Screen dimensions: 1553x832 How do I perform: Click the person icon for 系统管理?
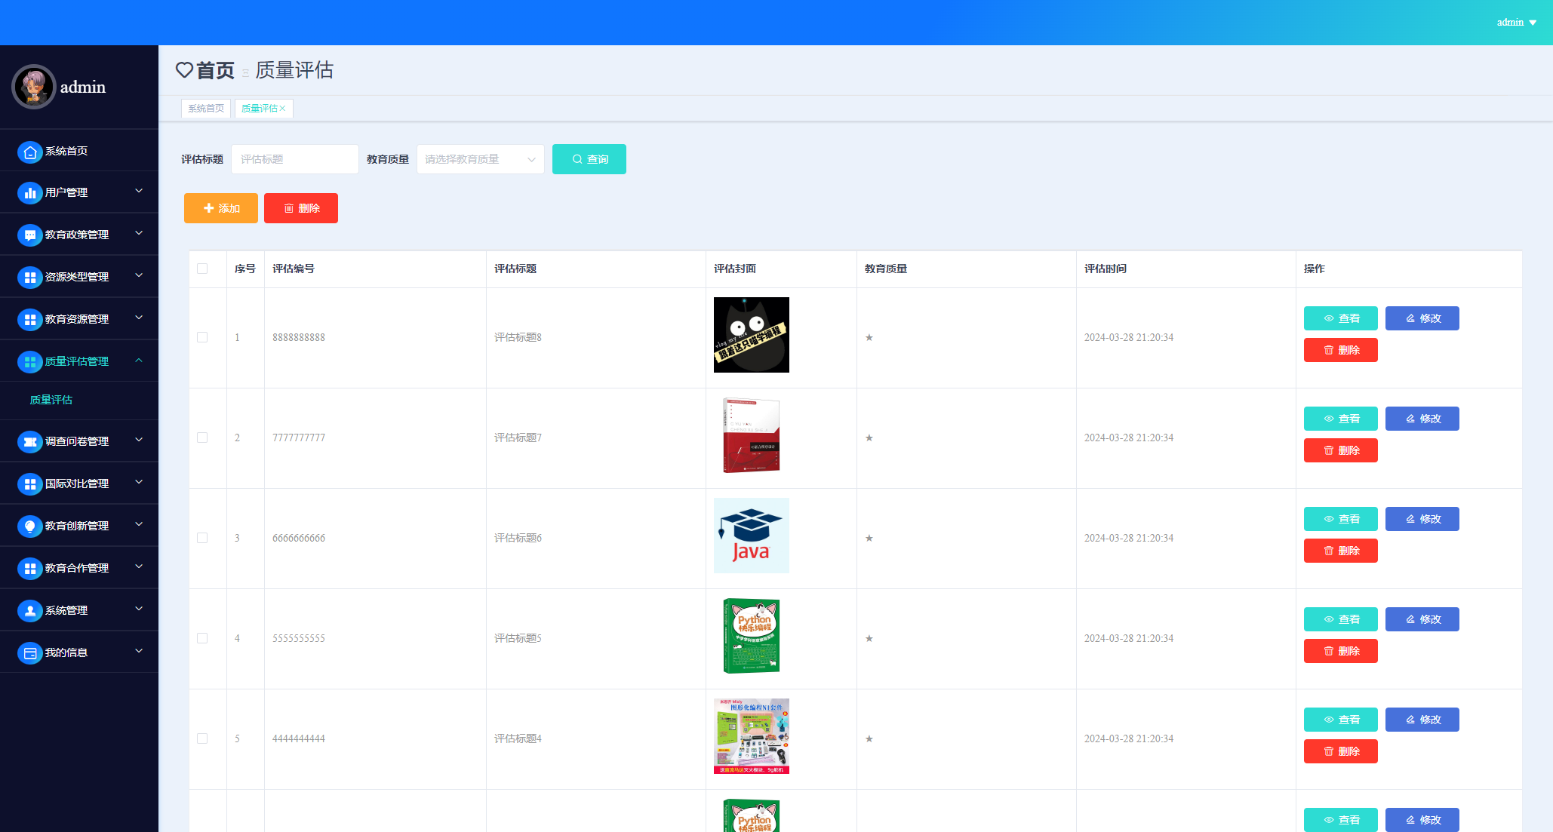point(29,611)
